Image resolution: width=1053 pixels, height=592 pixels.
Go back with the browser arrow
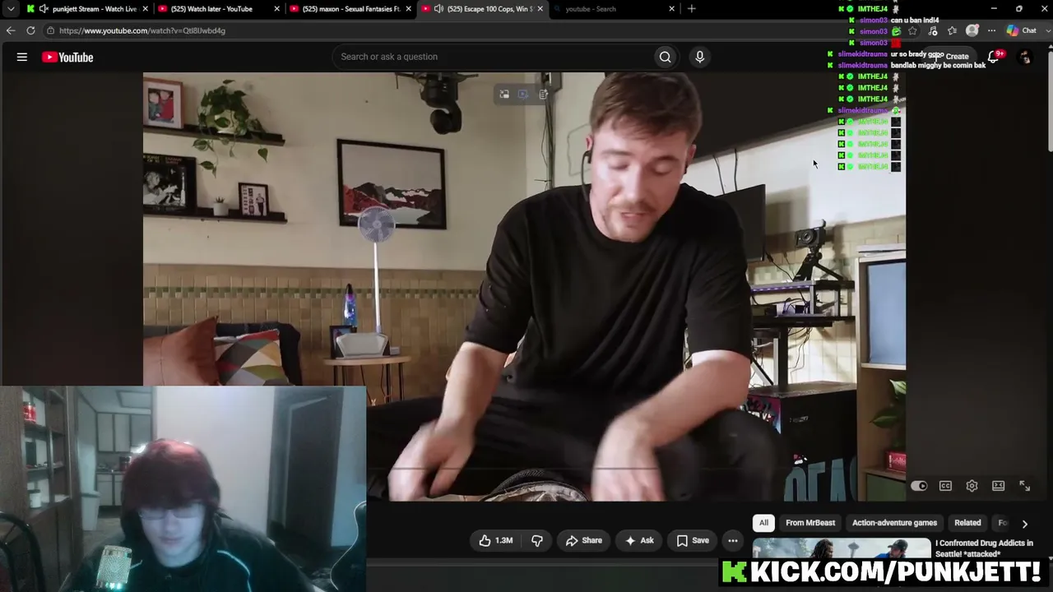coord(11,30)
